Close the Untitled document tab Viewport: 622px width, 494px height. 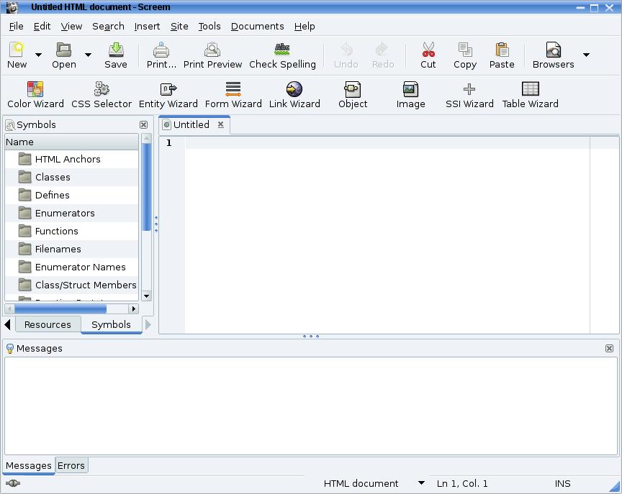click(221, 124)
